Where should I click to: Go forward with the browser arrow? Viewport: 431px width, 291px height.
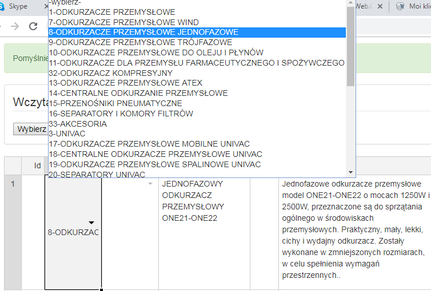point(15,26)
